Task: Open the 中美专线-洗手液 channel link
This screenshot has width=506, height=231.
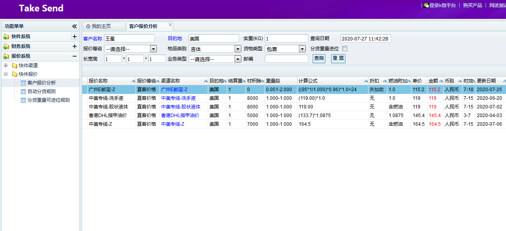Action: pos(178,98)
